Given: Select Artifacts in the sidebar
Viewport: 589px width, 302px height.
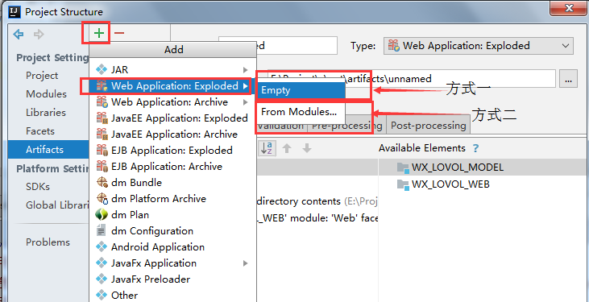Looking at the screenshot, I should click(48, 150).
